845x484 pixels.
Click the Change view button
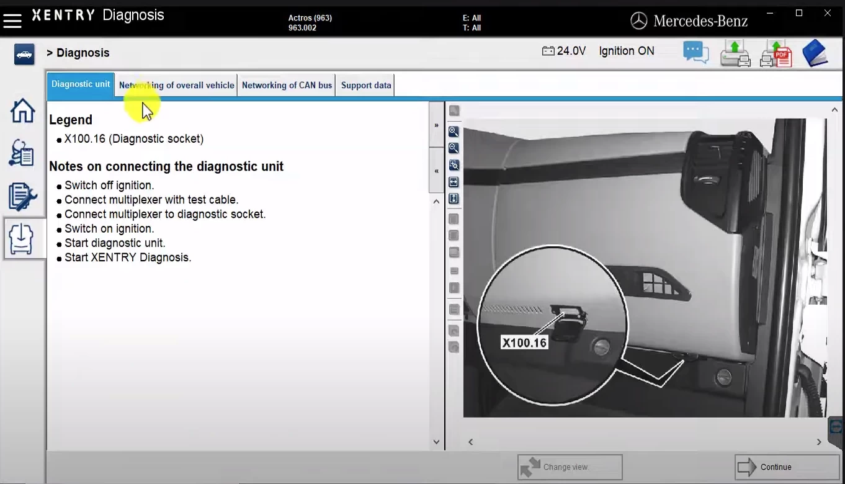pos(570,467)
